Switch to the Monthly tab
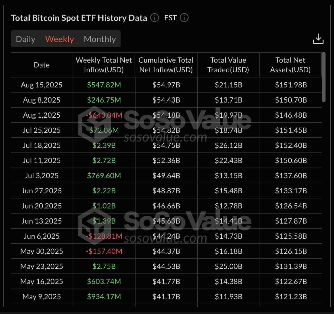The image size is (334, 314). tap(100, 39)
